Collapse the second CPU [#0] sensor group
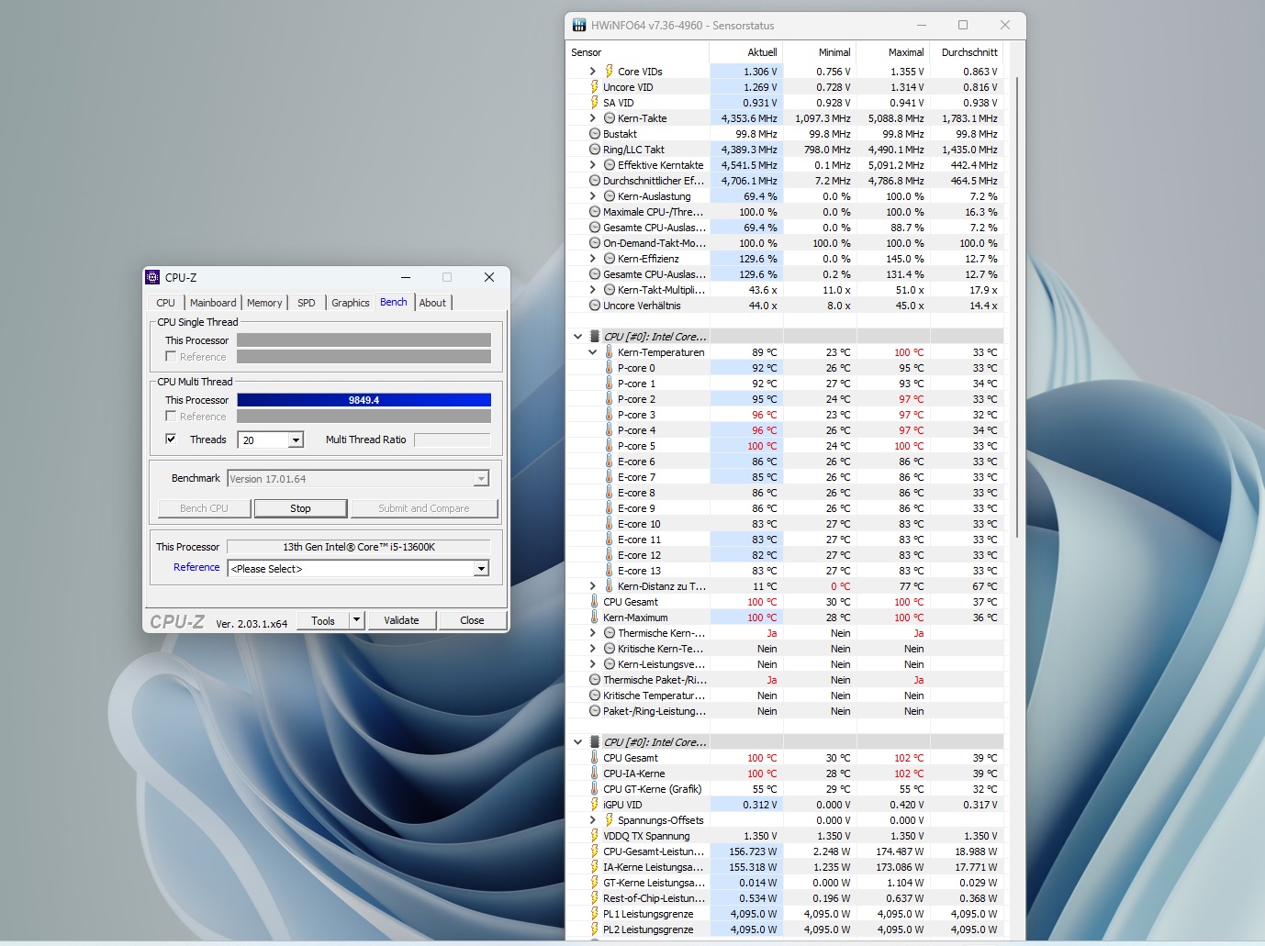 point(577,741)
